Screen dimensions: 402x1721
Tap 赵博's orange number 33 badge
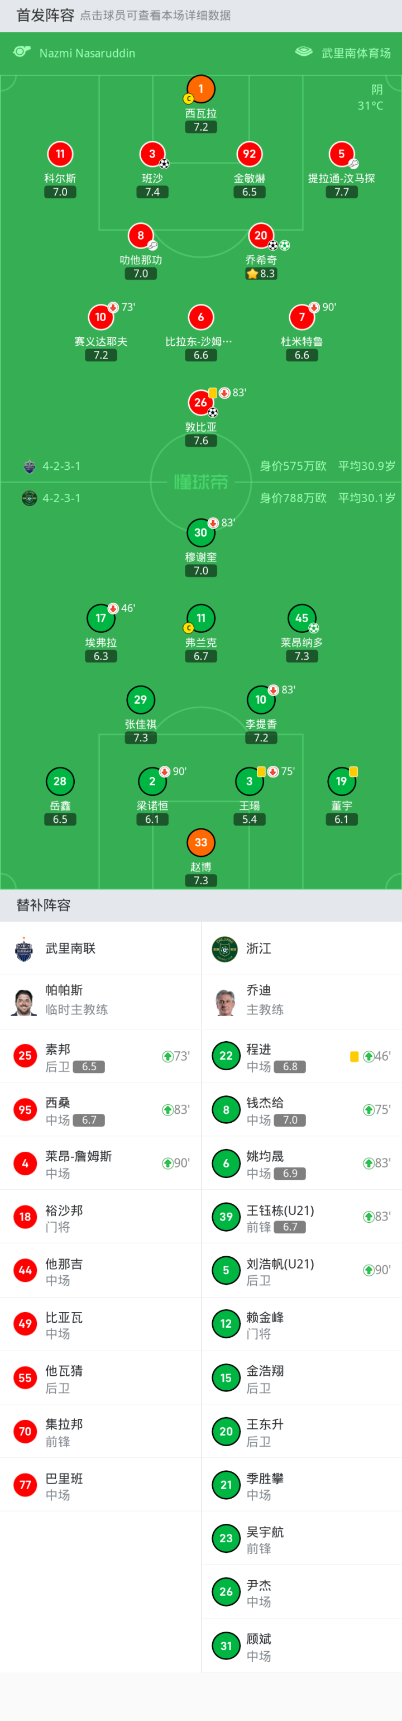click(201, 842)
